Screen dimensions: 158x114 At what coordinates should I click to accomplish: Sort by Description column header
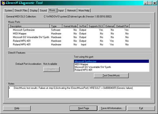pos(29,26)
